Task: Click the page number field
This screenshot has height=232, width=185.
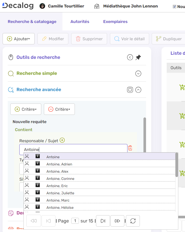Action: [x=75, y=221]
